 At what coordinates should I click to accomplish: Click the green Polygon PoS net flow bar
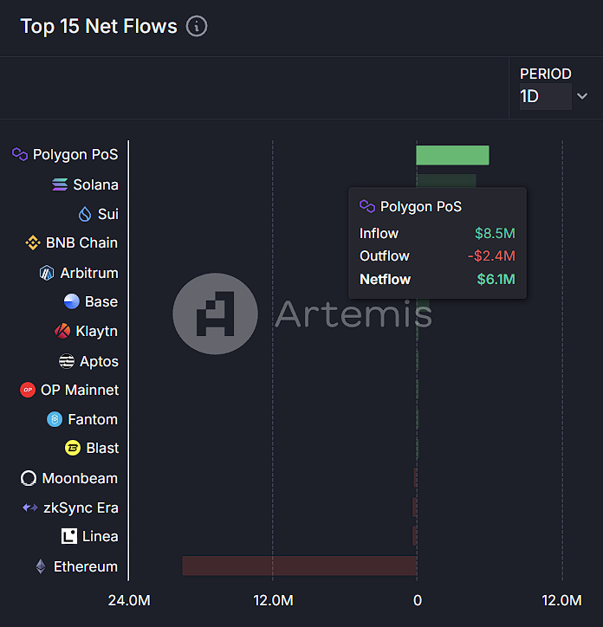[452, 155]
